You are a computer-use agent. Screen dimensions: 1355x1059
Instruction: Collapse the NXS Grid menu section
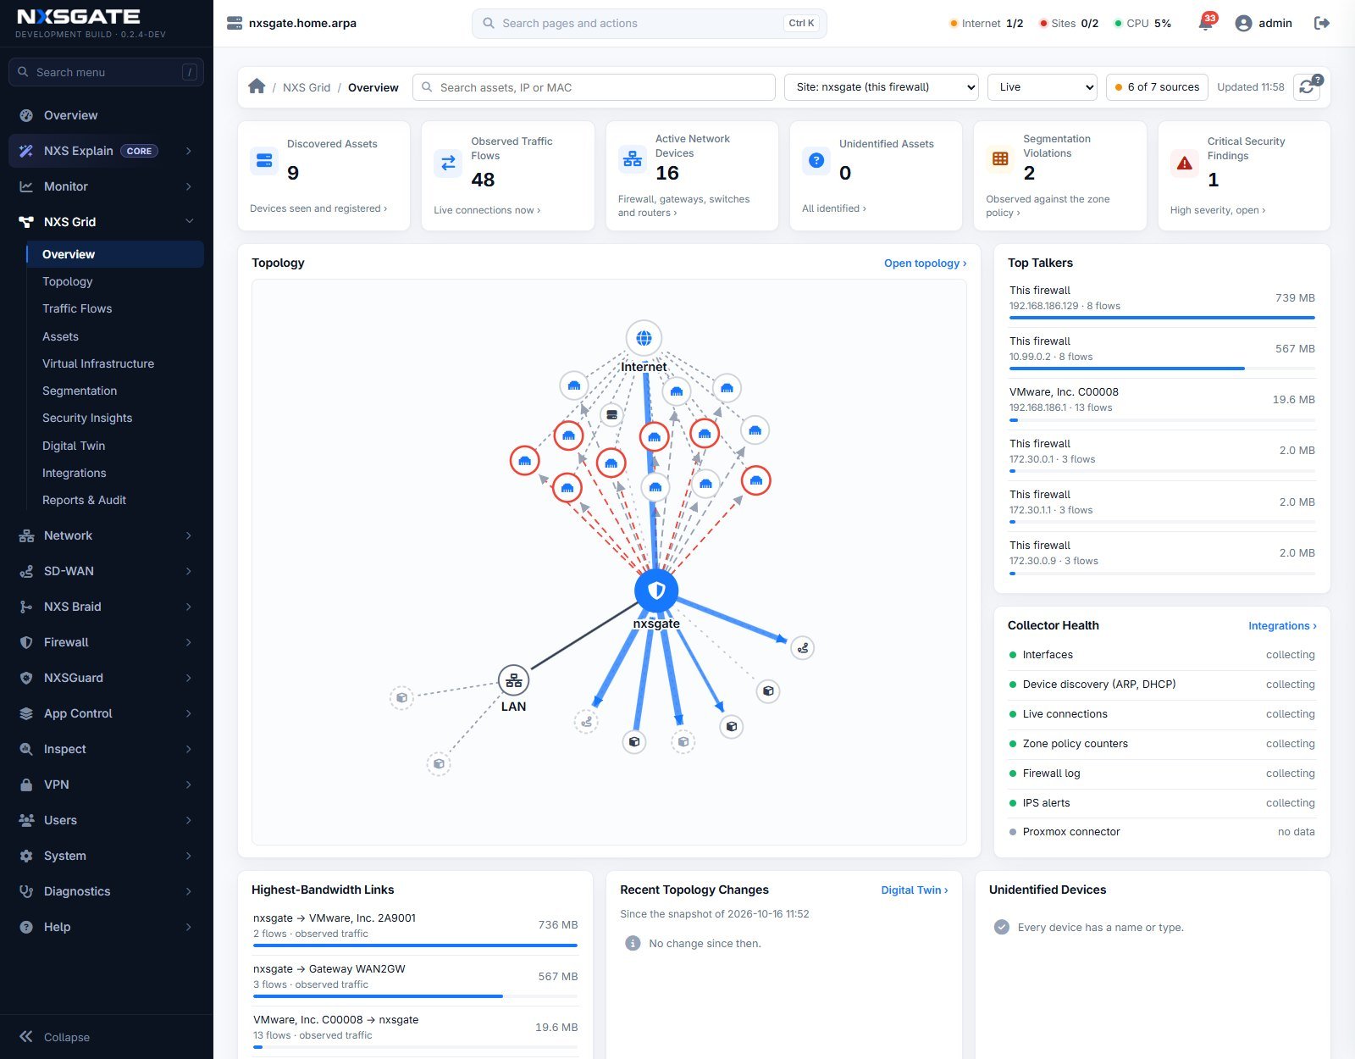106,222
